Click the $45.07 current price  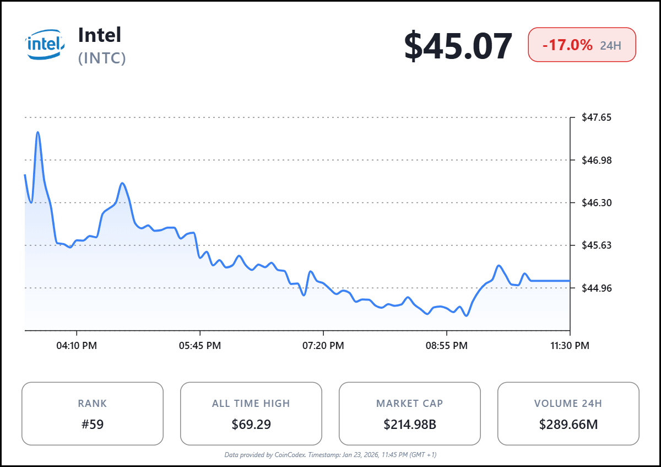coord(458,46)
